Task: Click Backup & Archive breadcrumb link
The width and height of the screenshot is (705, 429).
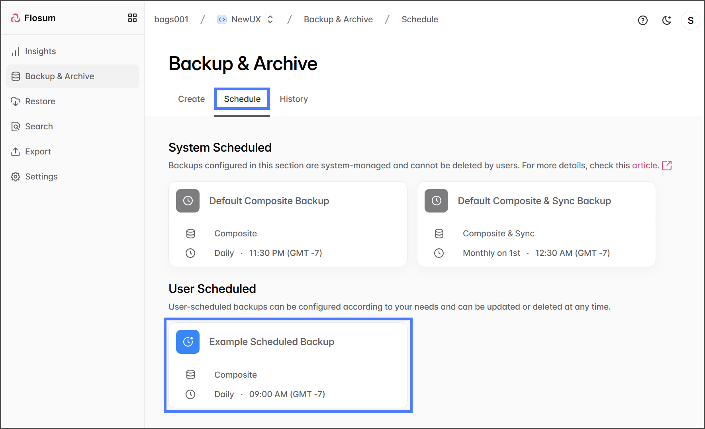Action: [338, 19]
